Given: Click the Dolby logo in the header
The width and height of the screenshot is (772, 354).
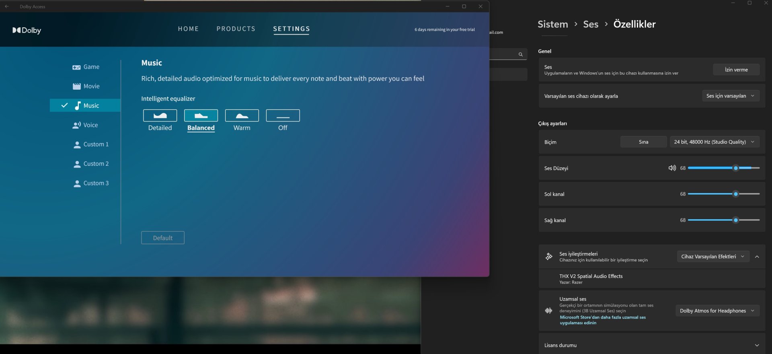Looking at the screenshot, I should click(x=27, y=30).
